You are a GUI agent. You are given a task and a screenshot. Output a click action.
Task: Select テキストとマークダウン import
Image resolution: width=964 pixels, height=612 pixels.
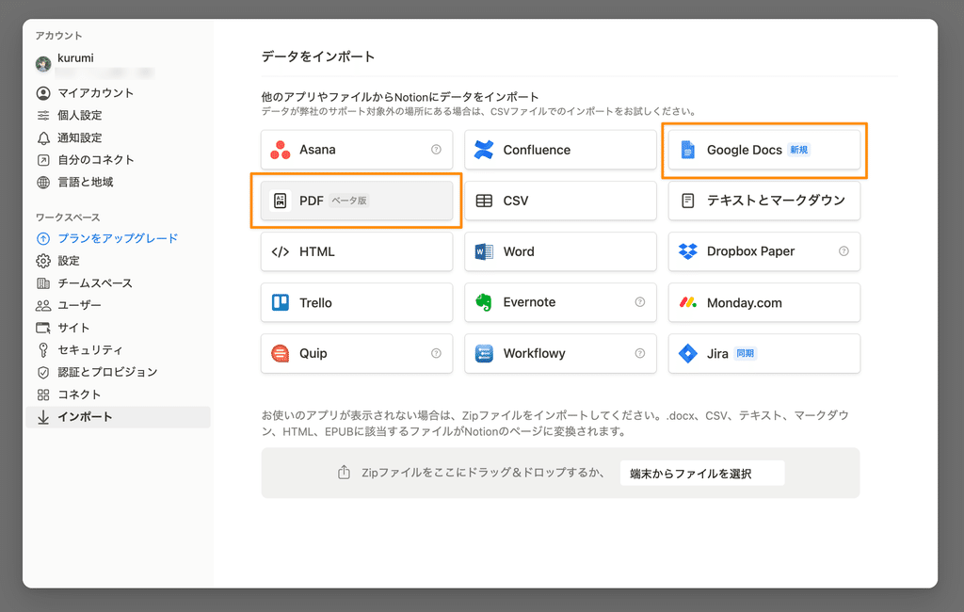pyautogui.click(x=764, y=201)
